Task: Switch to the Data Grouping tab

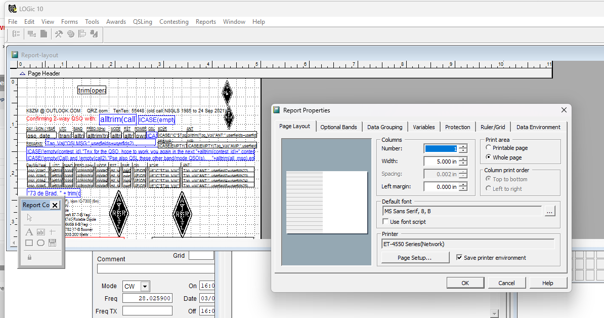Action: pos(384,127)
